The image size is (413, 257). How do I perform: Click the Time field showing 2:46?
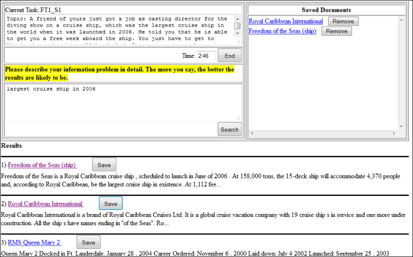click(x=206, y=56)
